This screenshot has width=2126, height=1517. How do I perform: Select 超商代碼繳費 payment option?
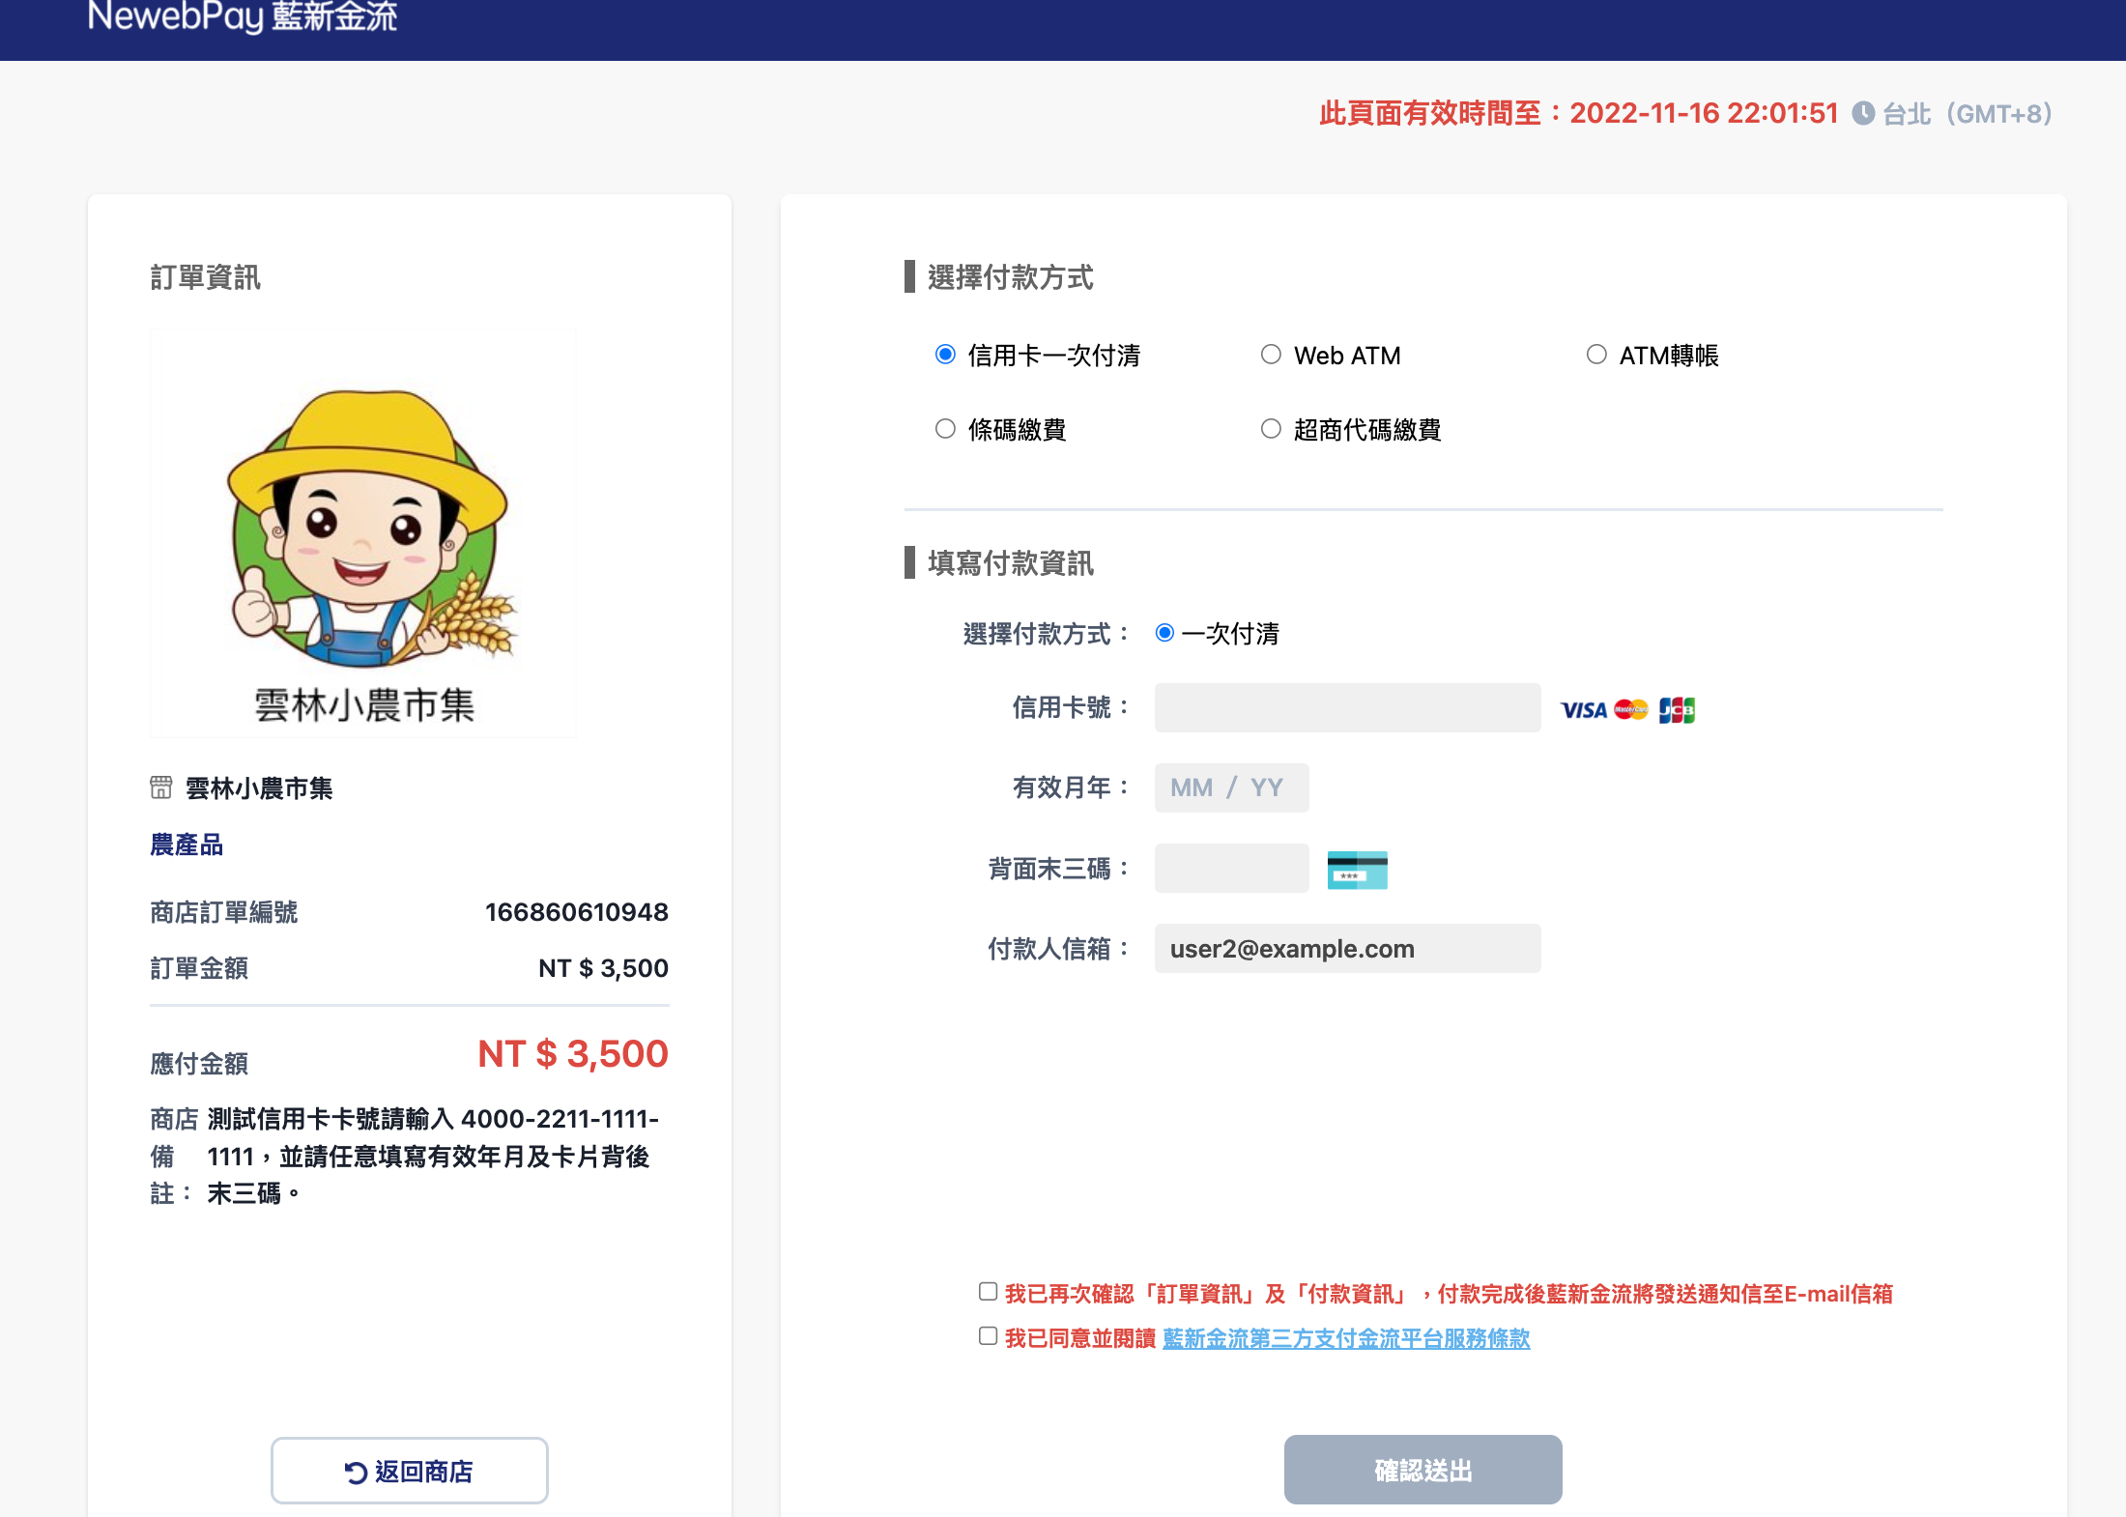click(1271, 429)
